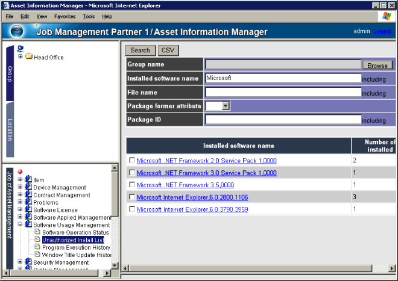
Task: Open the Package former attribute dropdown
Action: [x=226, y=106]
